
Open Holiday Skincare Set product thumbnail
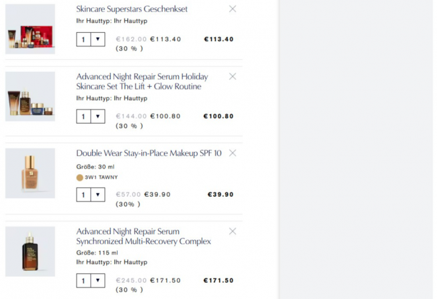[30, 97]
